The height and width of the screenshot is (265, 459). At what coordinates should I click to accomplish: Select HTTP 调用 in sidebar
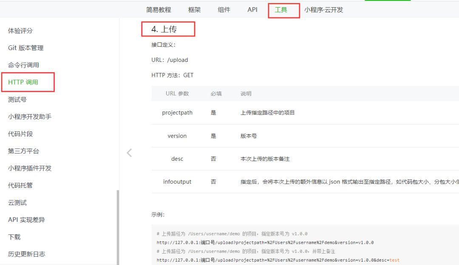[x=23, y=82]
